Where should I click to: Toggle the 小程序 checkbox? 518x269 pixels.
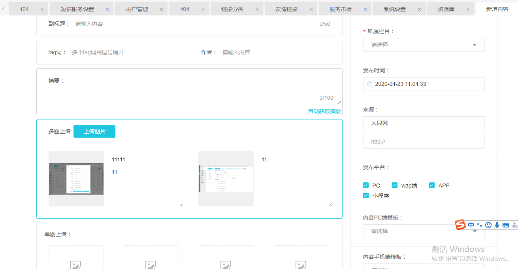[x=366, y=195]
